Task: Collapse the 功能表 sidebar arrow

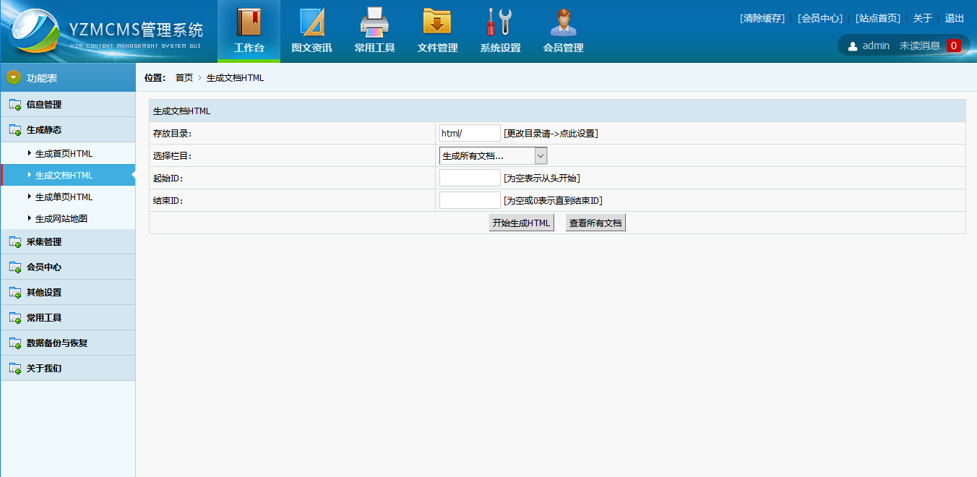Action: pyautogui.click(x=14, y=77)
